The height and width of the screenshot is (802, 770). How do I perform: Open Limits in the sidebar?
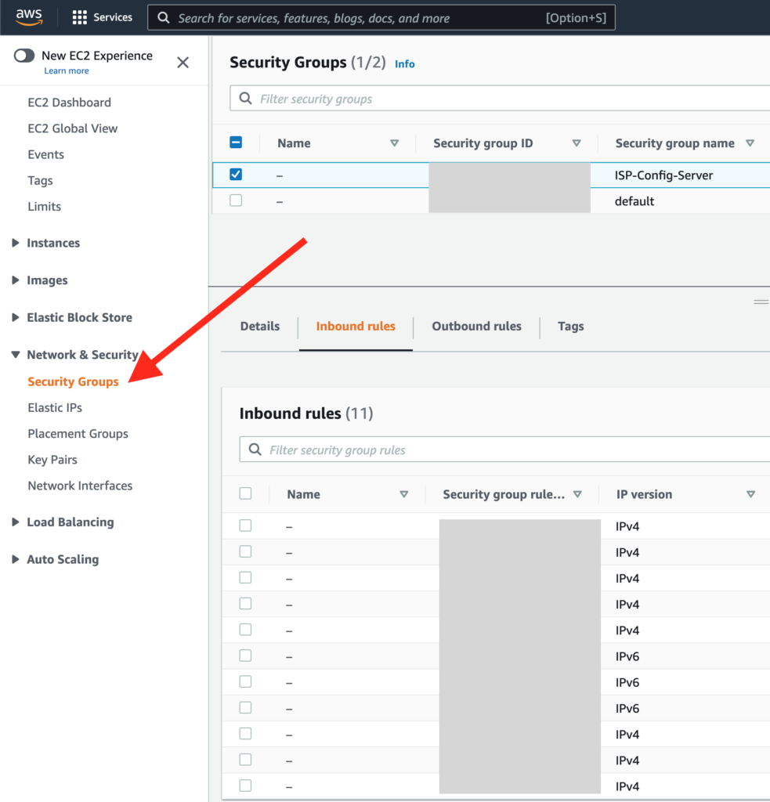point(44,207)
